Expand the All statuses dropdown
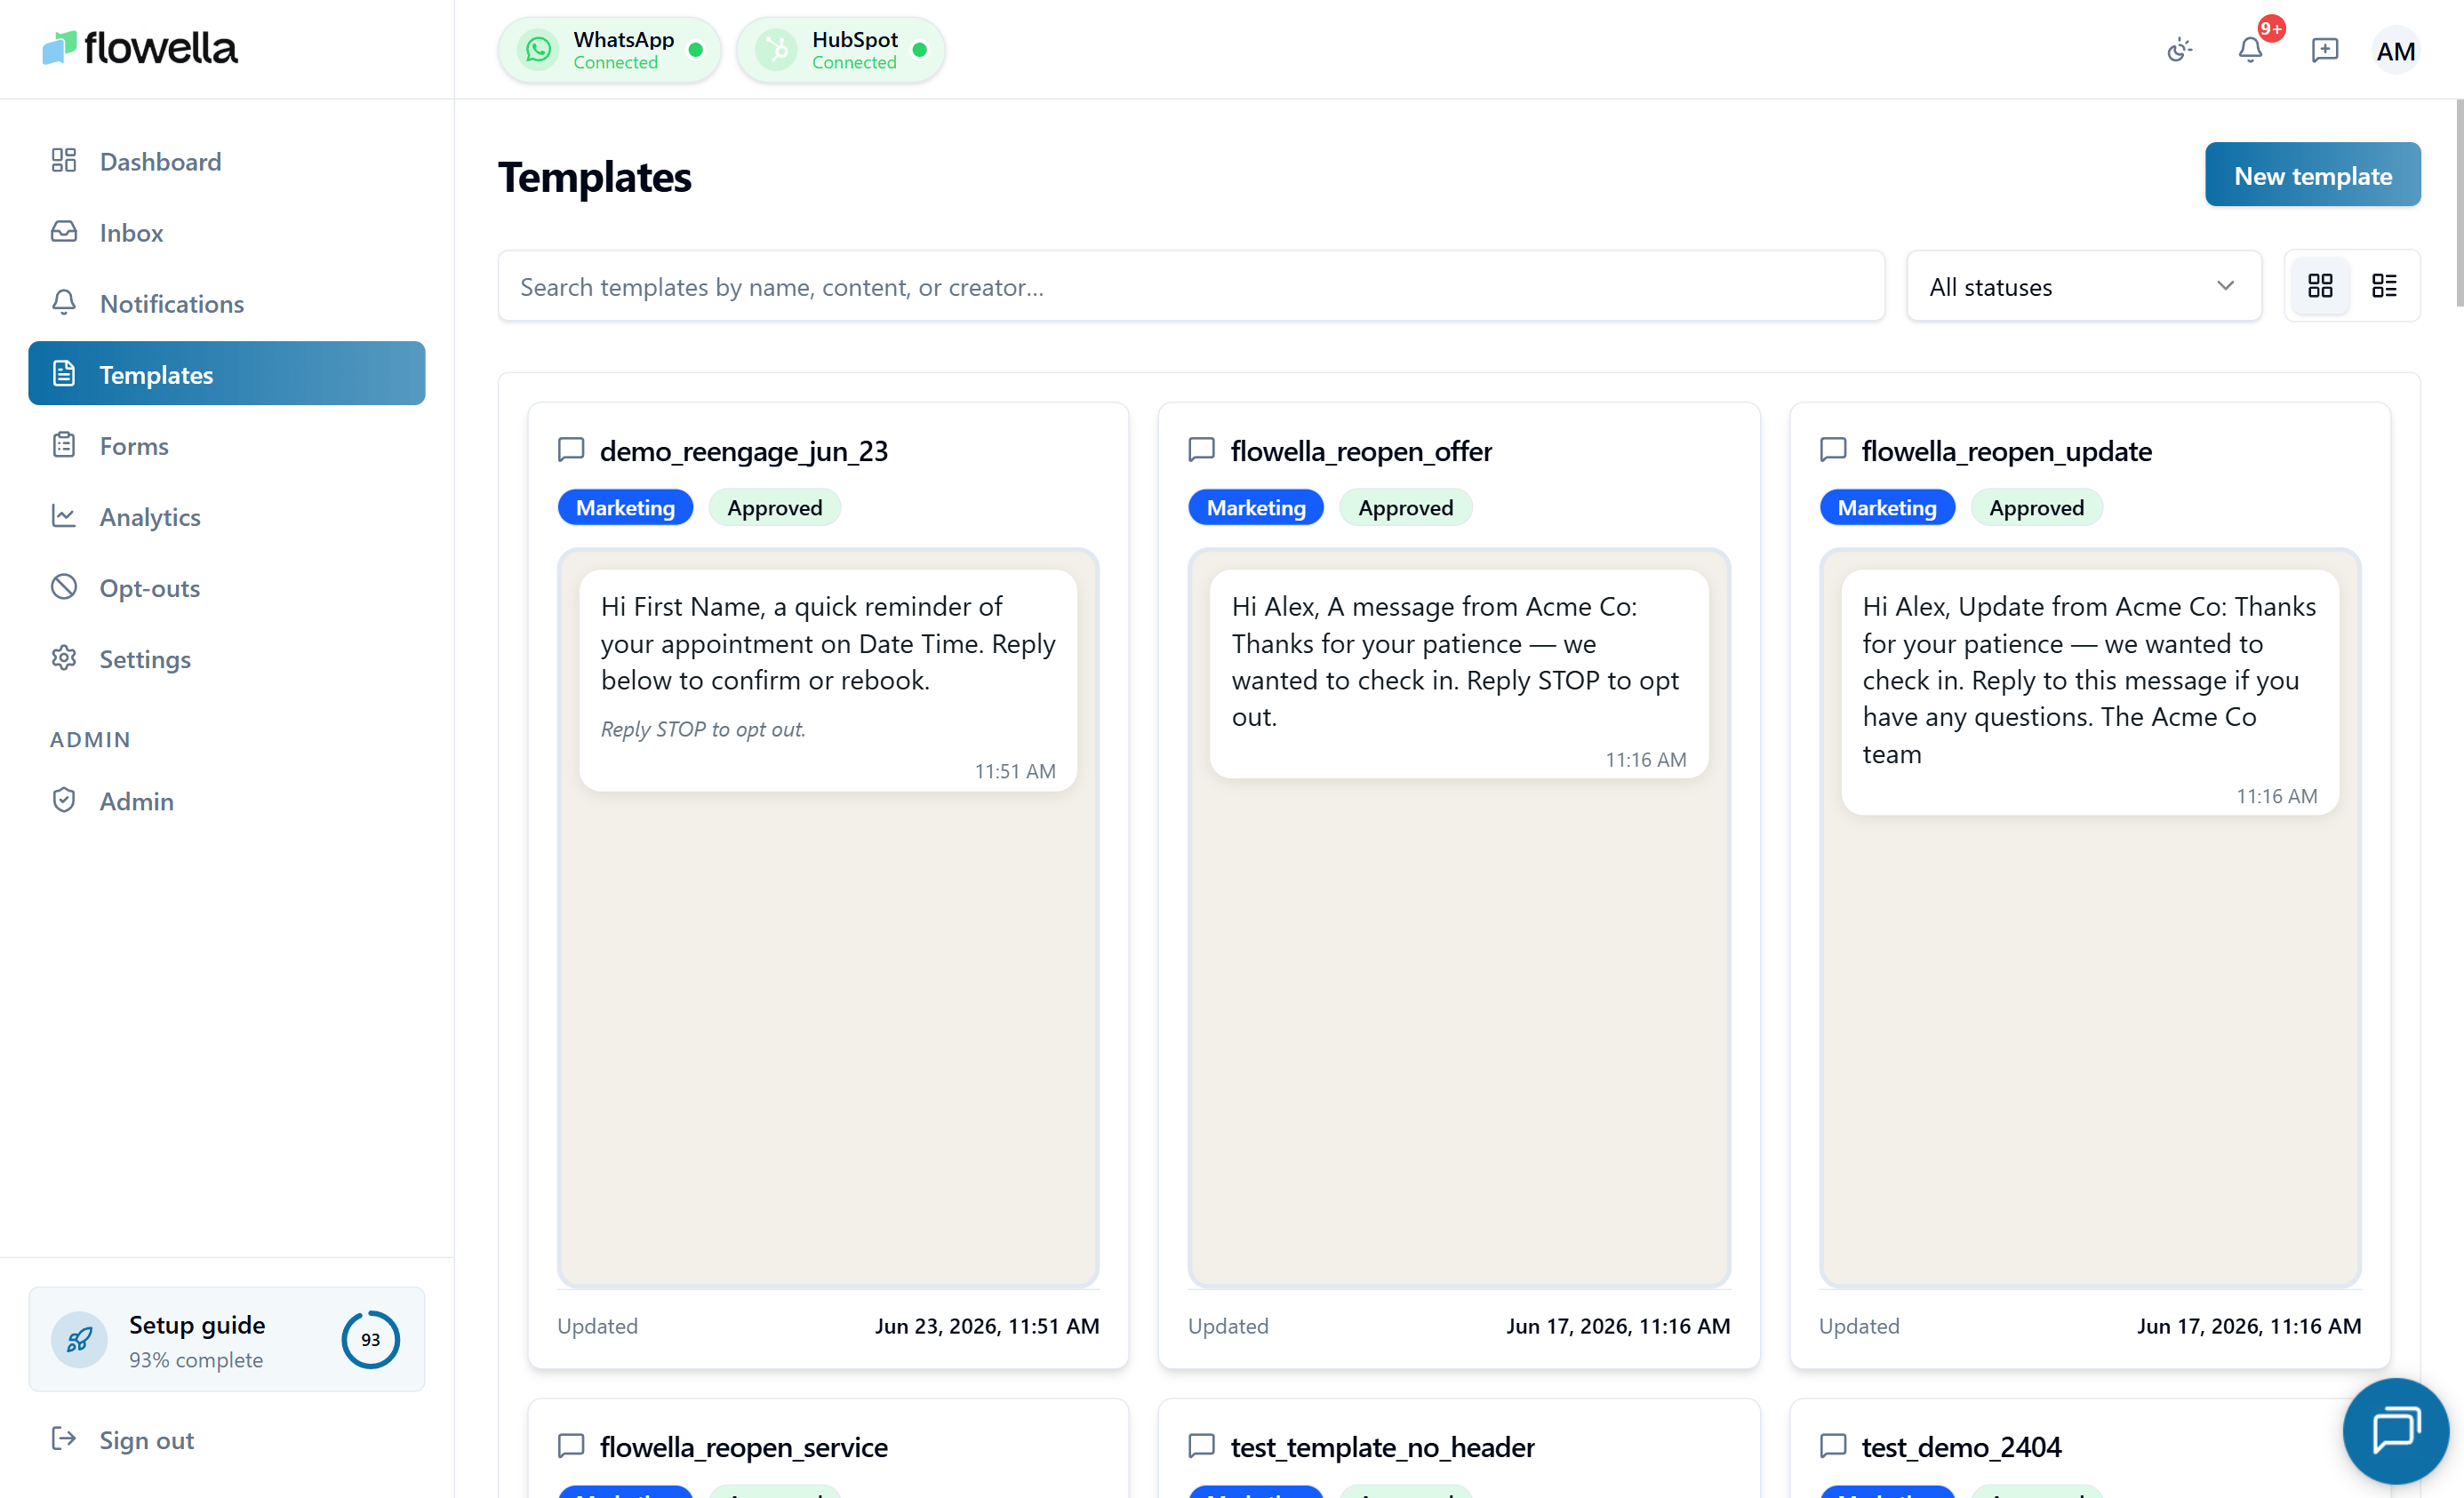Screen dimensions: 2464x1498 pyautogui.click(x=2083, y=286)
